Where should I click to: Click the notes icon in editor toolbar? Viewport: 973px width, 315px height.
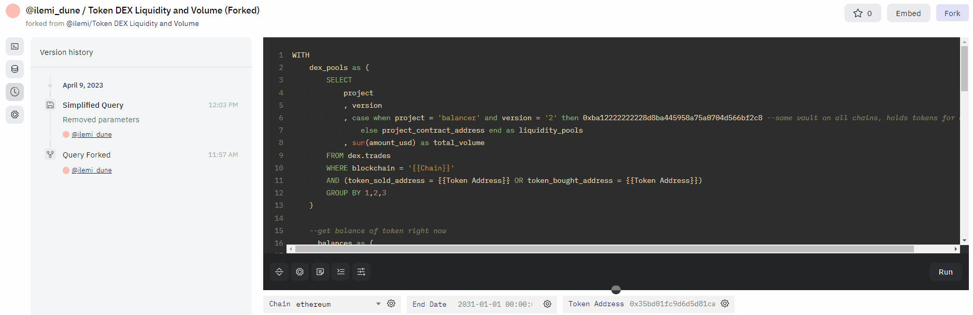(x=320, y=271)
